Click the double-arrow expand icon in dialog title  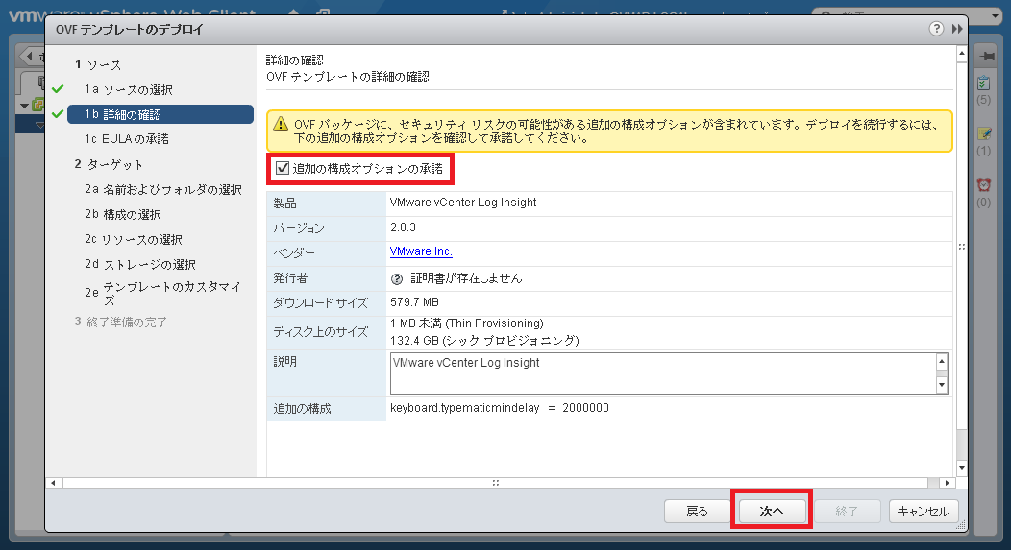pyautogui.click(x=957, y=29)
